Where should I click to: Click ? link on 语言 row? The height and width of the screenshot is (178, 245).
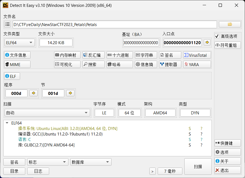click(201, 140)
